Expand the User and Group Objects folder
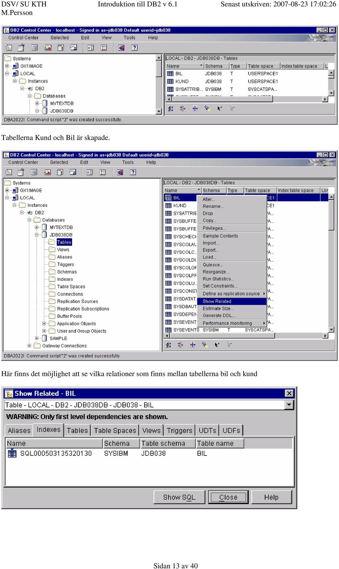The image size is (339, 569). click(x=44, y=331)
